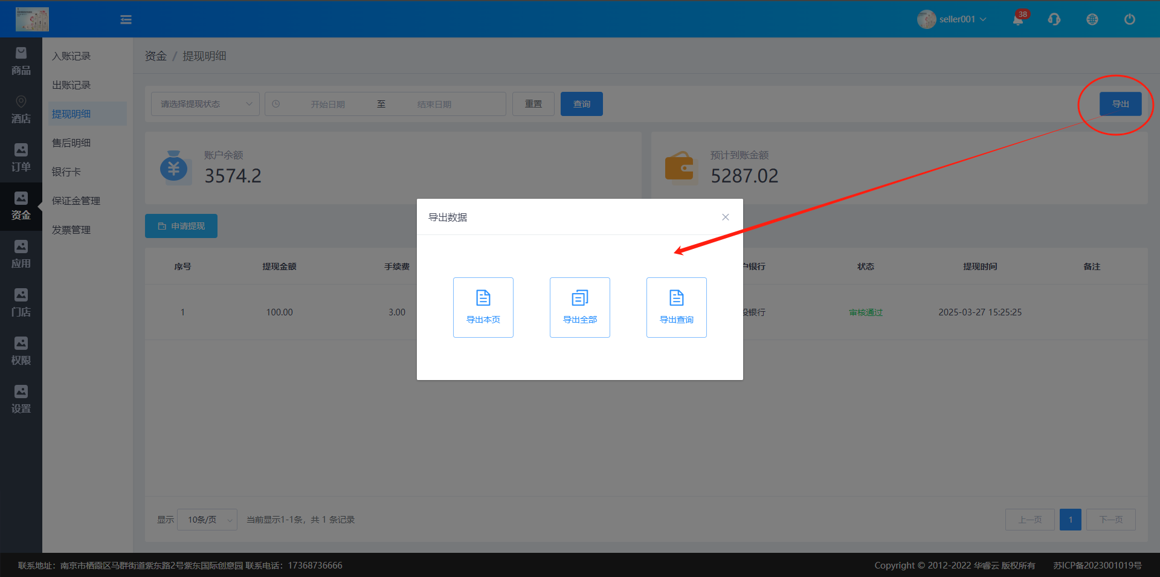Open 入账记录 in the side menu
The image size is (1160, 577).
coord(71,56)
